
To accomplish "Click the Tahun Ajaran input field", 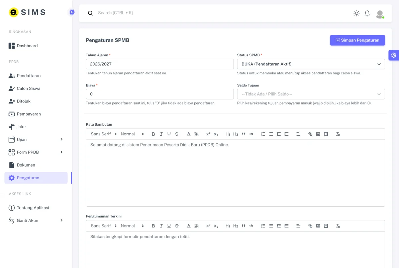I will pos(160,64).
